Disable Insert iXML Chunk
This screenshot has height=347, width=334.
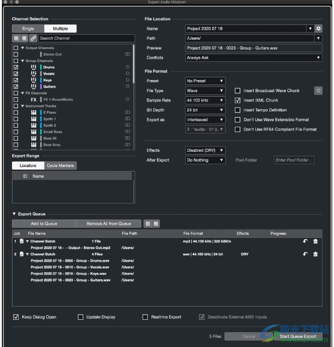click(x=237, y=100)
